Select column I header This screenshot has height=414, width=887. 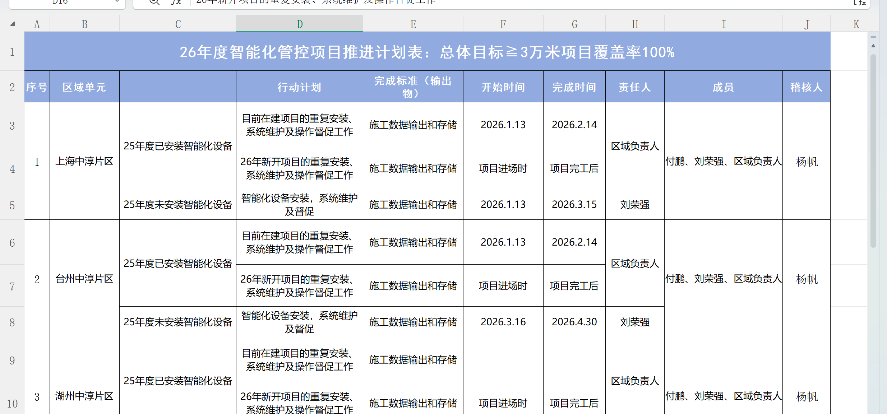(724, 24)
